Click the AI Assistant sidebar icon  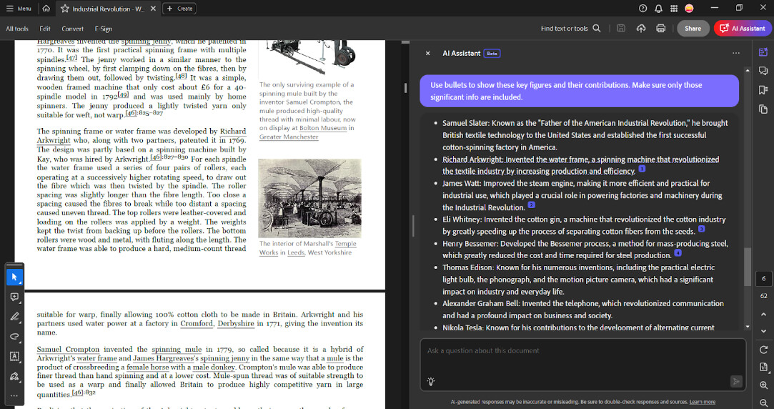click(763, 52)
